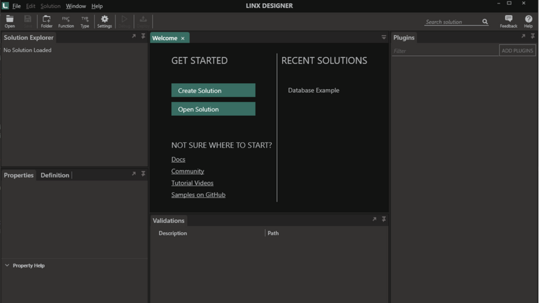Click the Linx logo icon
The image size is (539, 303).
tap(5, 5)
